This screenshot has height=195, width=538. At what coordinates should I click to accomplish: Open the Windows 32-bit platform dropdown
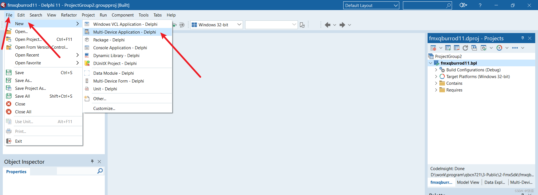pyautogui.click(x=239, y=25)
